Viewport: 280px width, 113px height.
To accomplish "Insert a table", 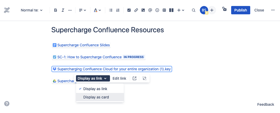I will point(164,10).
